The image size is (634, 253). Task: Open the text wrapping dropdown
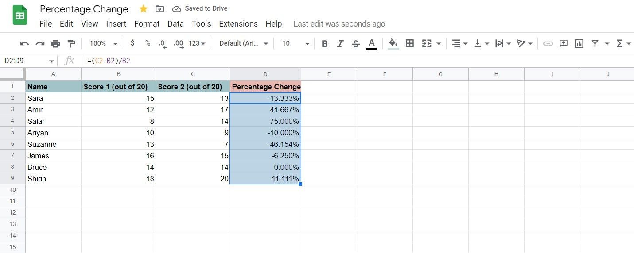503,43
